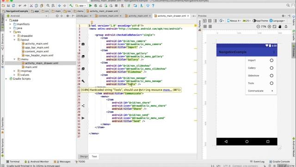Image resolution: width=296 pixels, height=167 pixels.
Task: Expand the Gradle Scripts node
Action: pos(6,79)
